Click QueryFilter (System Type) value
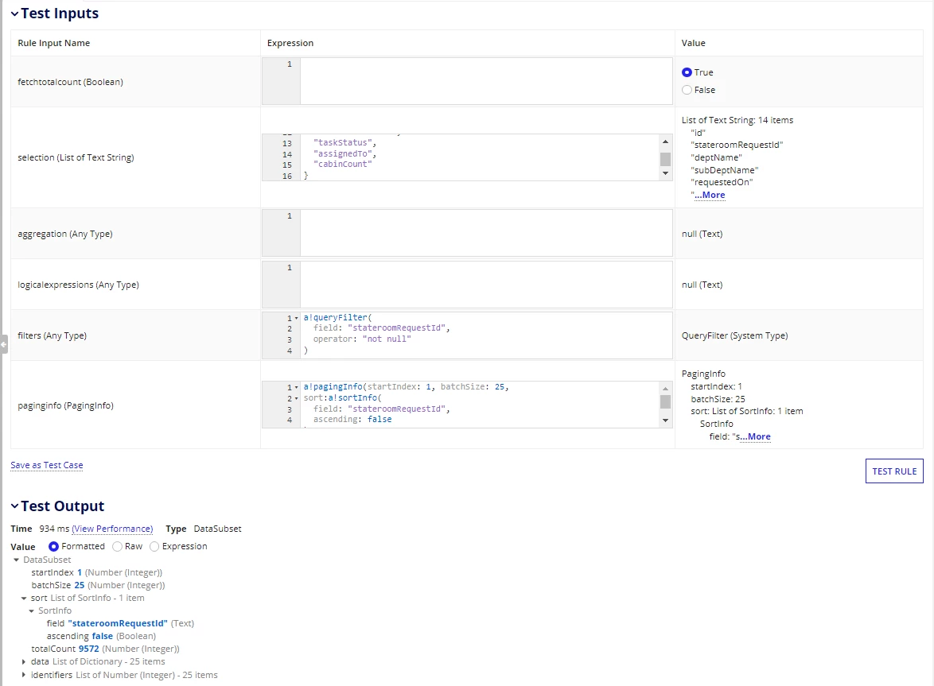 (x=734, y=335)
